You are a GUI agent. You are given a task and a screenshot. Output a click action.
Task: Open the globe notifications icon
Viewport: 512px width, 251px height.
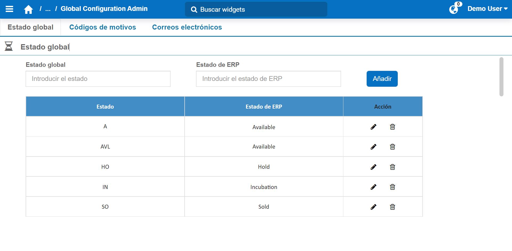(x=453, y=10)
